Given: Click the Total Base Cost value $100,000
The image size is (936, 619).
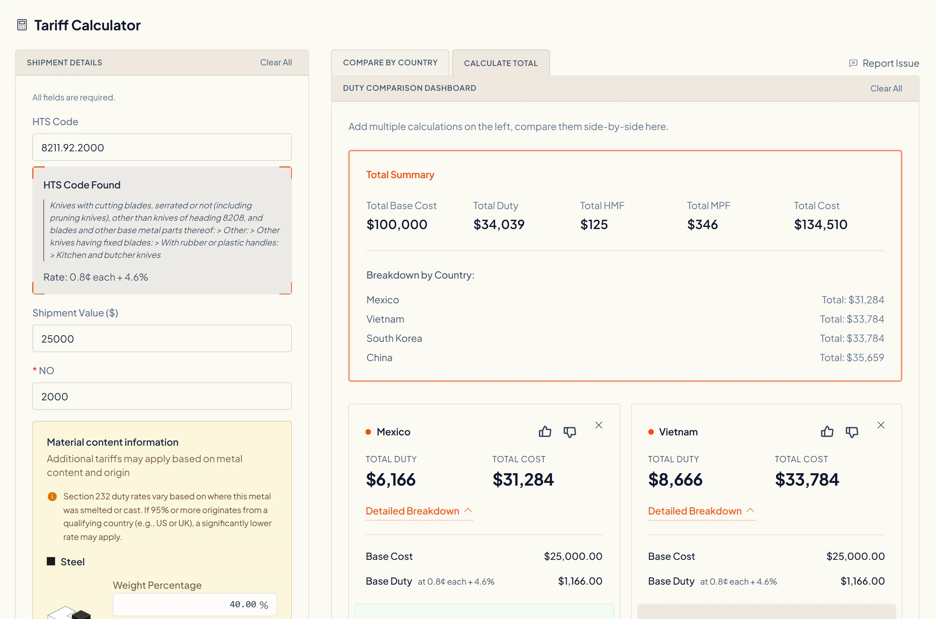Looking at the screenshot, I should [x=397, y=224].
